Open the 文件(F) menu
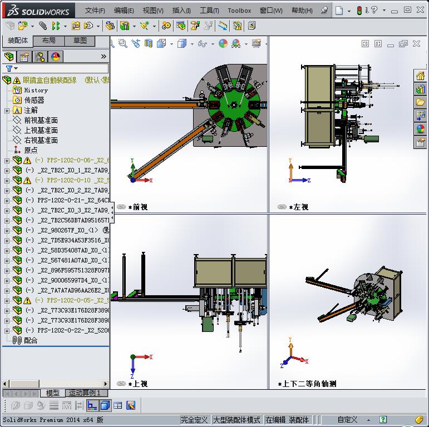The height and width of the screenshot is (427, 429). click(x=95, y=11)
